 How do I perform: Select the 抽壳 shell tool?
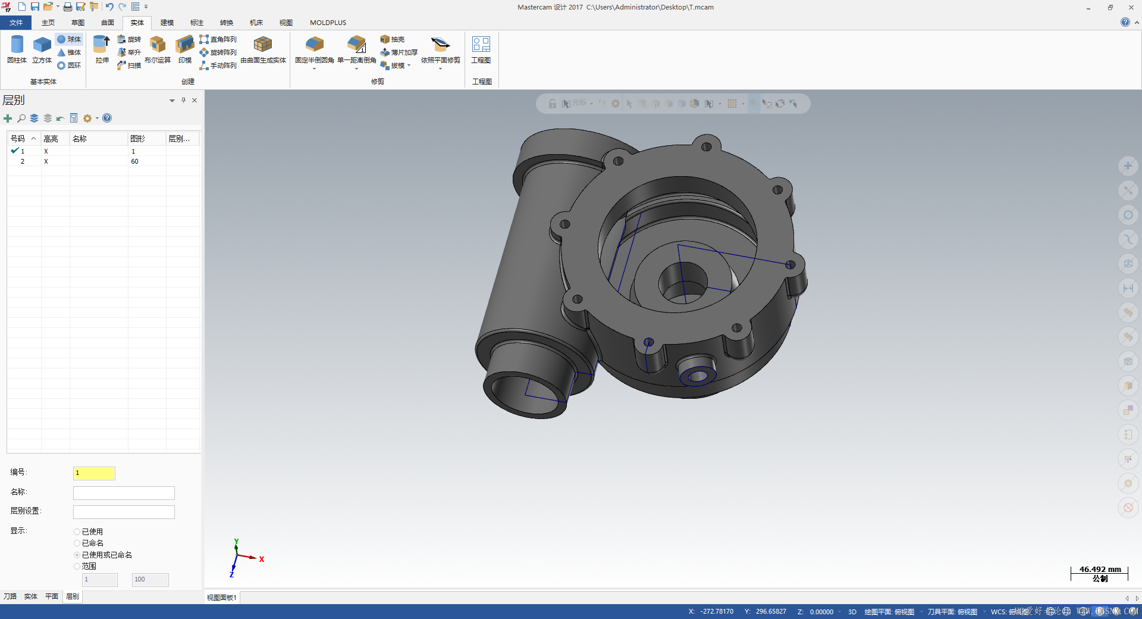tap(393, 39)
